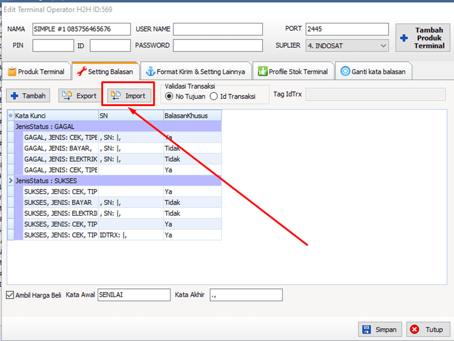
Task: Open the SUPLIER dropdown showing 4. INDOSAT
Action: 383,46
